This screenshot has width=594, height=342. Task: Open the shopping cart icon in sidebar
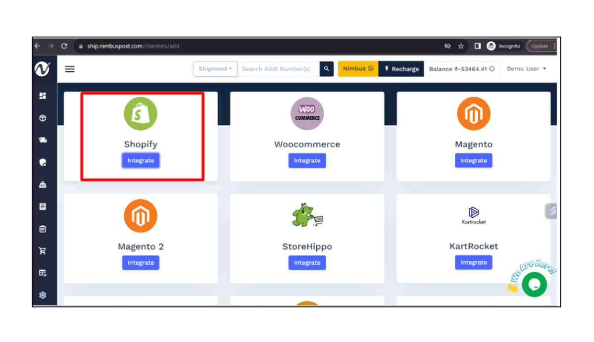click(43, 251)
